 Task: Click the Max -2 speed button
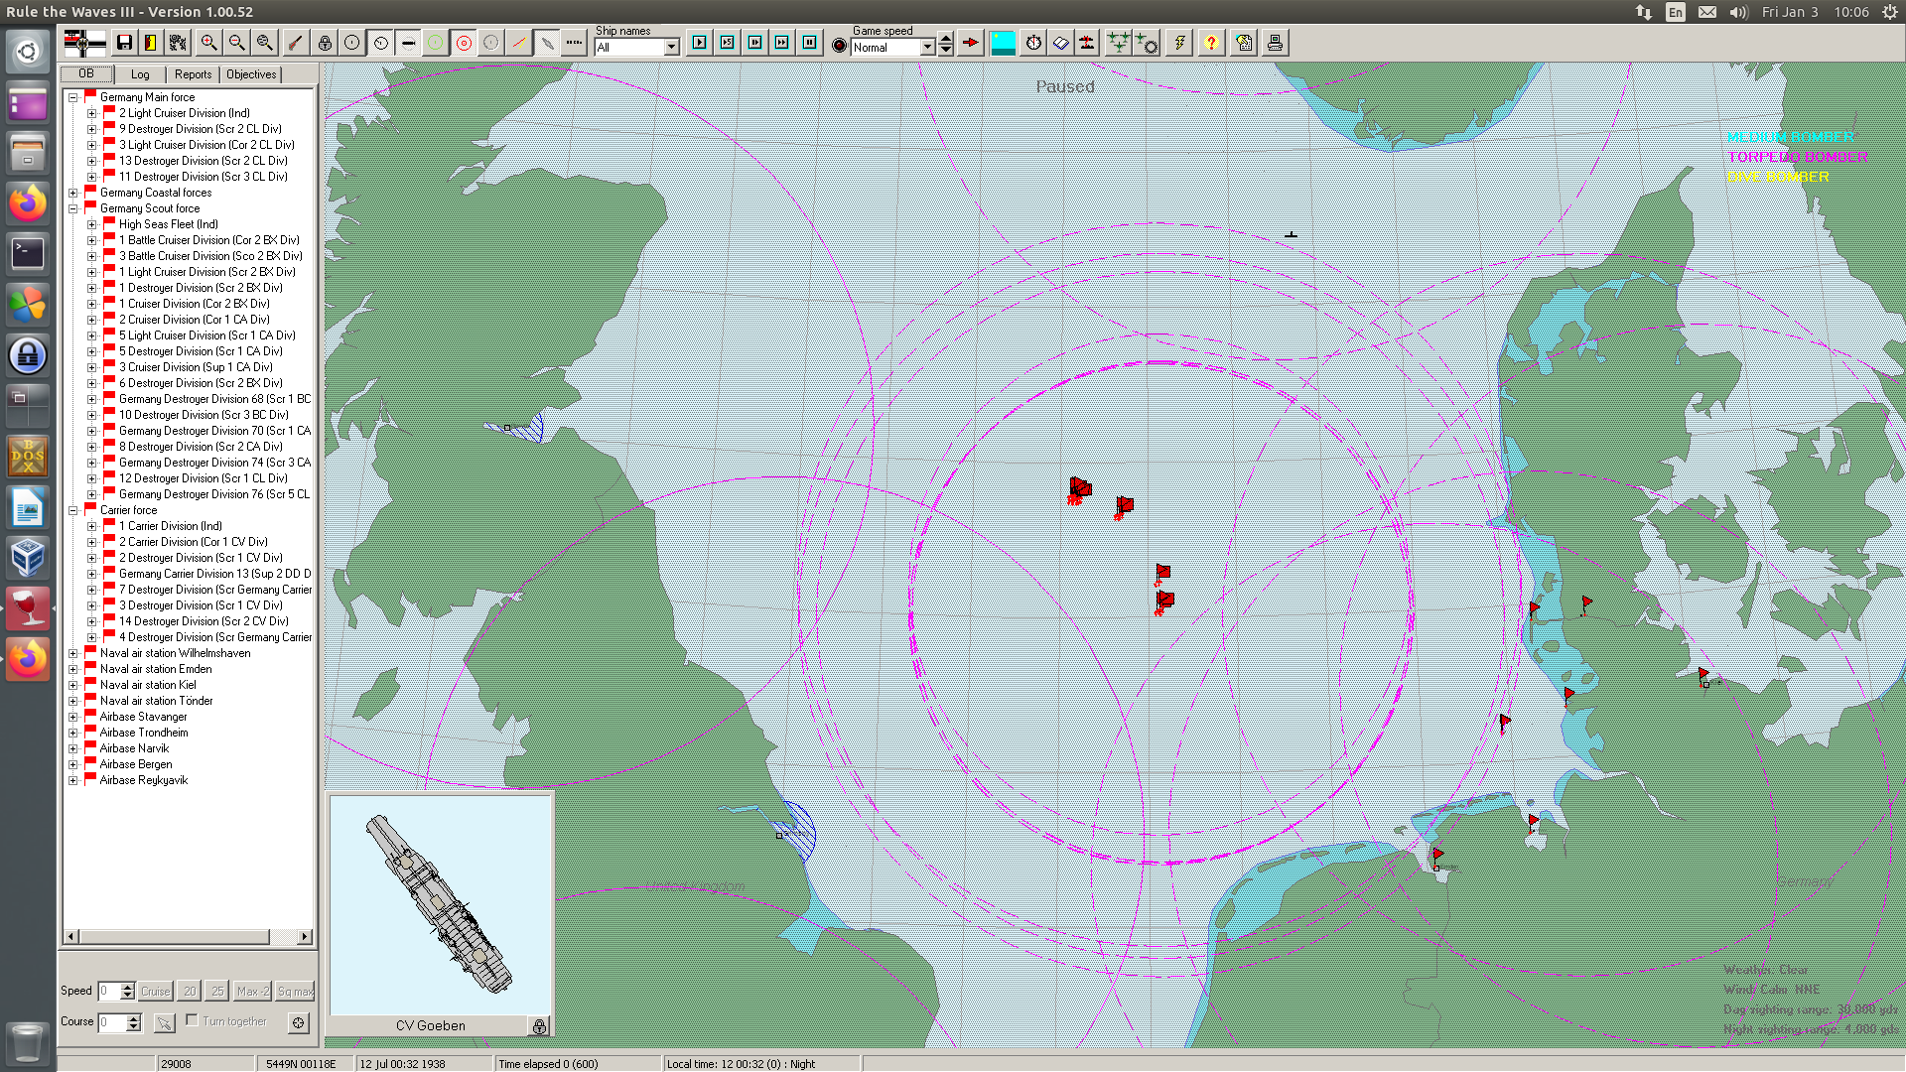[252, 991]
